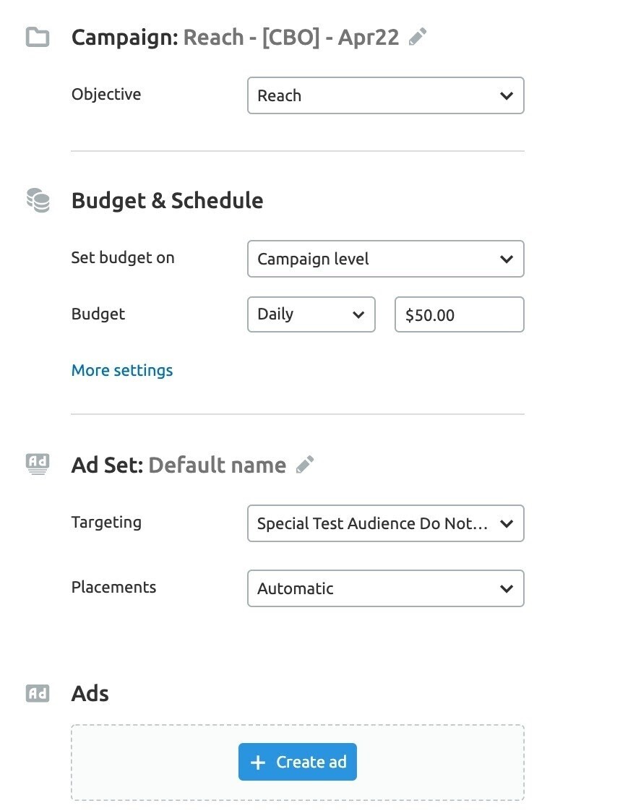Click the pencil icon beside Default name
The image size is (620, 811).
[x=304, y=465]
